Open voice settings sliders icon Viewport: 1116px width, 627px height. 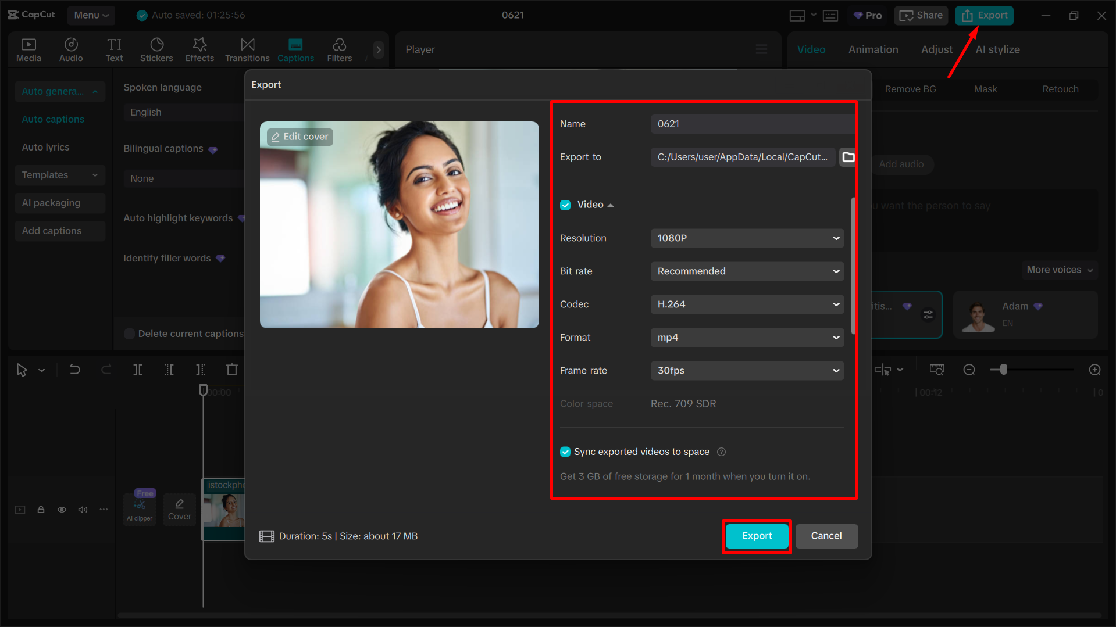tap(928, 315)
